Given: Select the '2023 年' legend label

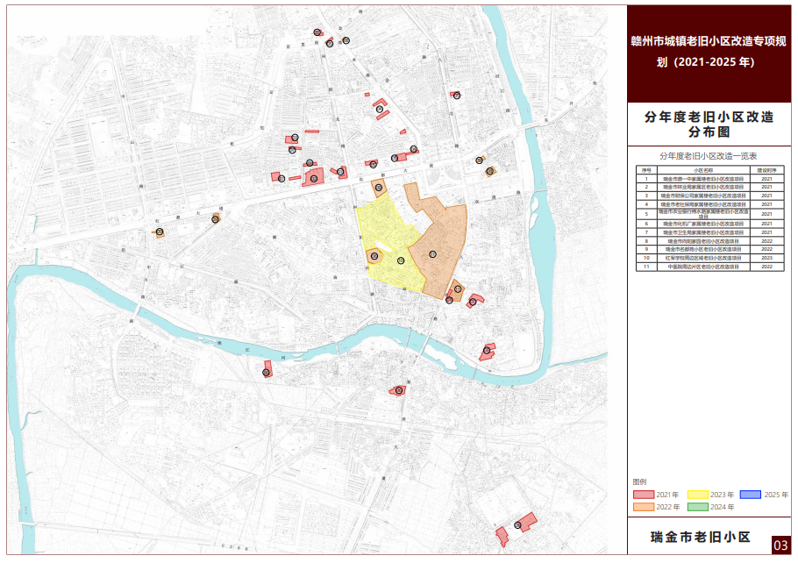Looking at the screenshot, I should [722, 495].
